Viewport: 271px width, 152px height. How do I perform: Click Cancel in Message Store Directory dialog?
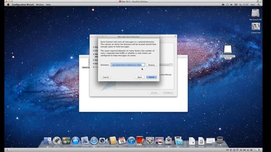coord(106,77)
